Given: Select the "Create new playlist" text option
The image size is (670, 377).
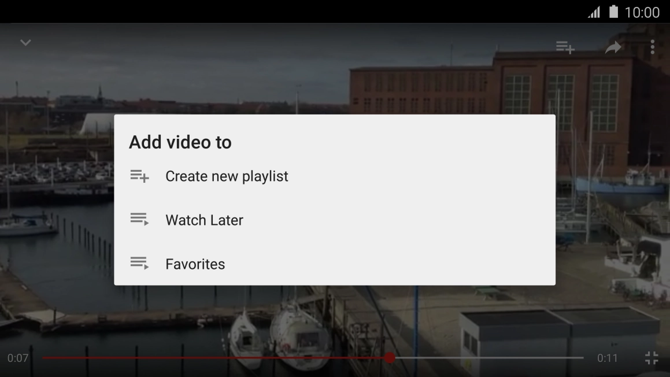Looking at the screenshot, I should click(x=227, y=176).
